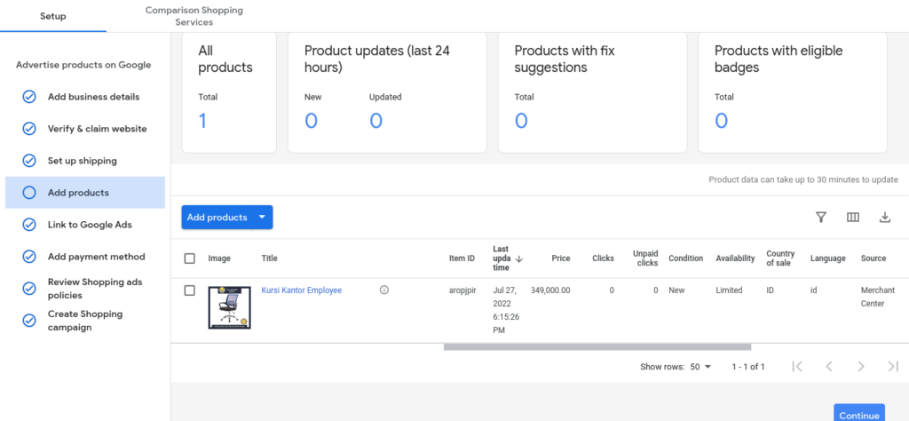The width and height of the screenshot is (909, 421).
Task: Click the price 349,000.00 cell
Action: pyautogui.click(x=550, y=290)
